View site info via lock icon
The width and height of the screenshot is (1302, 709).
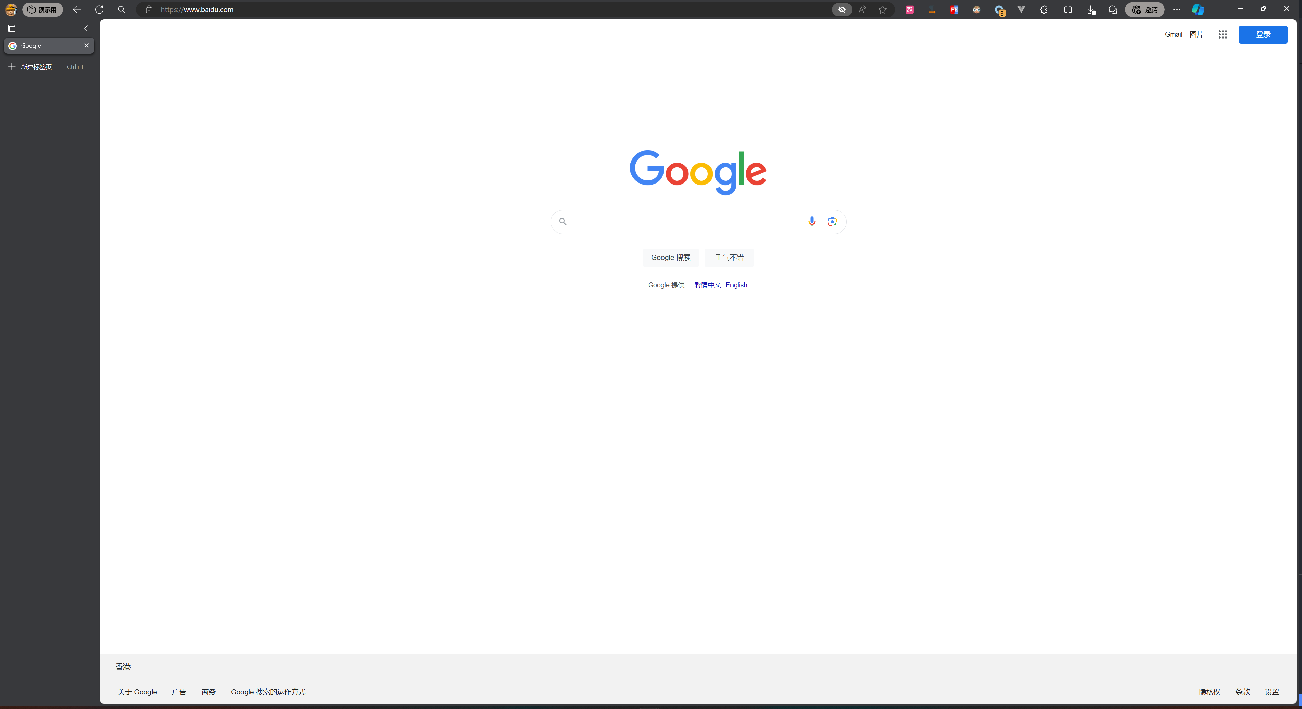click(x=149, y=9)
